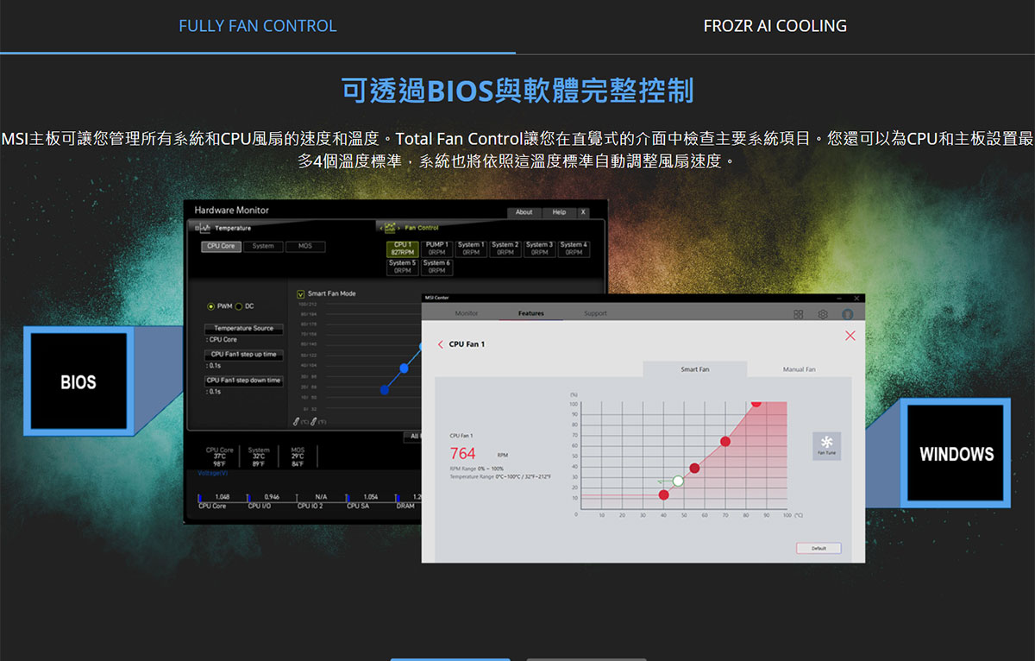Select the red fan curve point at 70°C
Screen dimensions: 1035x661
tap(725, 442)
